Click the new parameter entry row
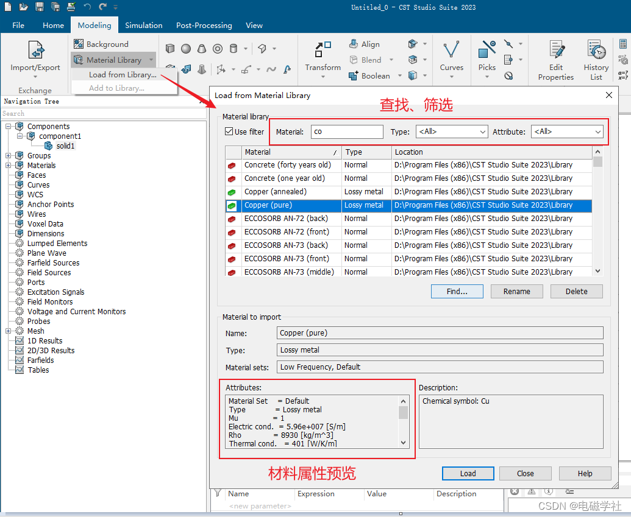The width and height of the screenshot is (631, 517). (260, 506)
